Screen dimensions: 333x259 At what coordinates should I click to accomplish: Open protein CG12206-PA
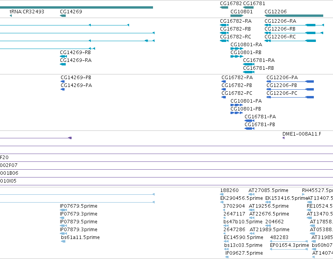click(282, 78)
